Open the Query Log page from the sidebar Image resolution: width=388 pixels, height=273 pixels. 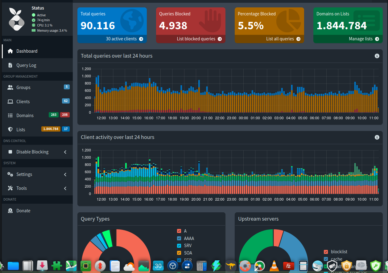(x=26, y=65)
